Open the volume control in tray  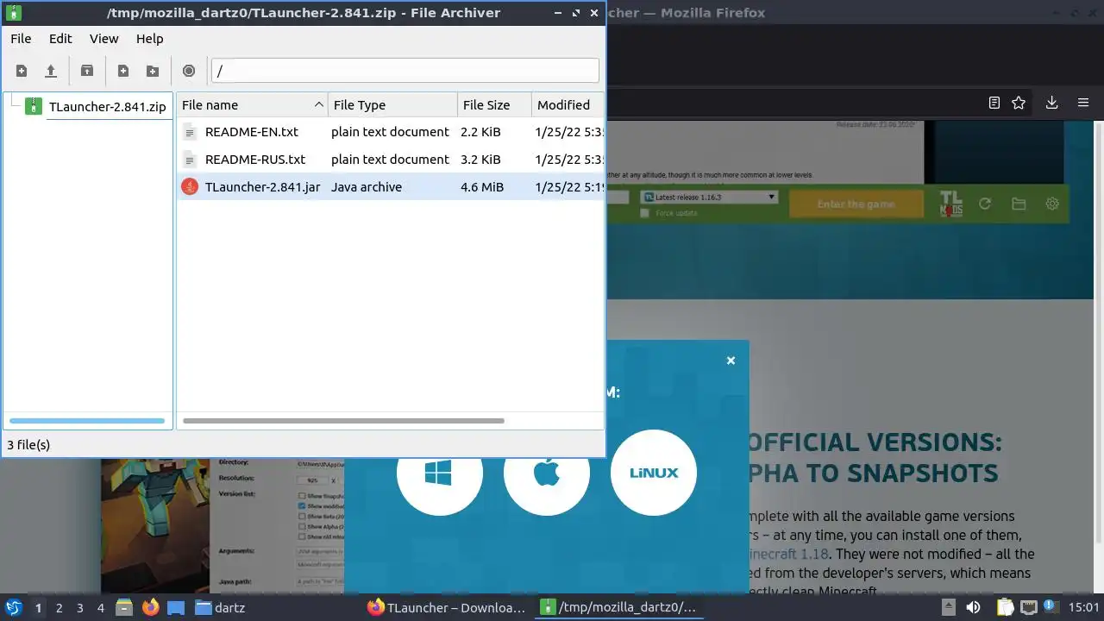tap(973, 608)
